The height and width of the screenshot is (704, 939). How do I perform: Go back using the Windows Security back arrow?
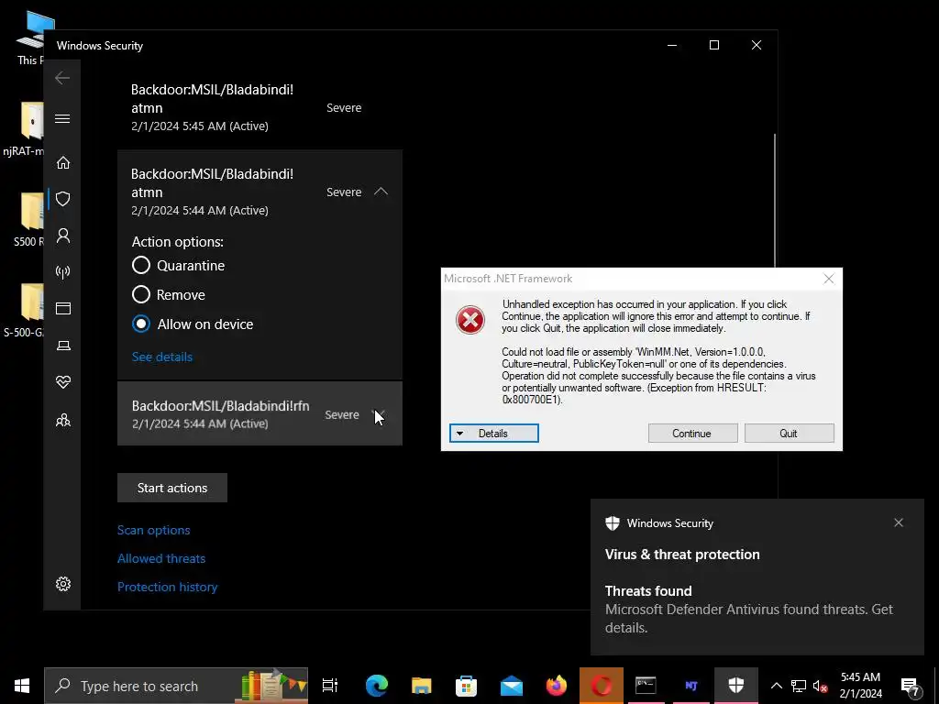[62, 78]
